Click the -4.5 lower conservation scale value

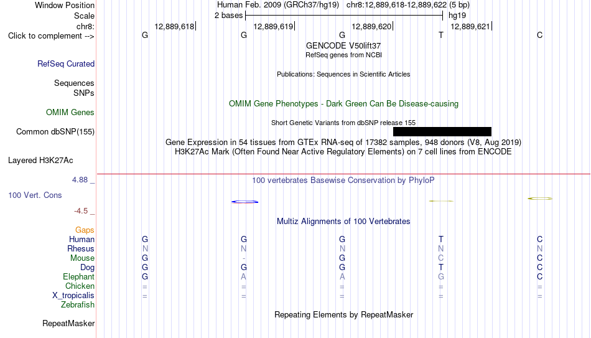81,211
